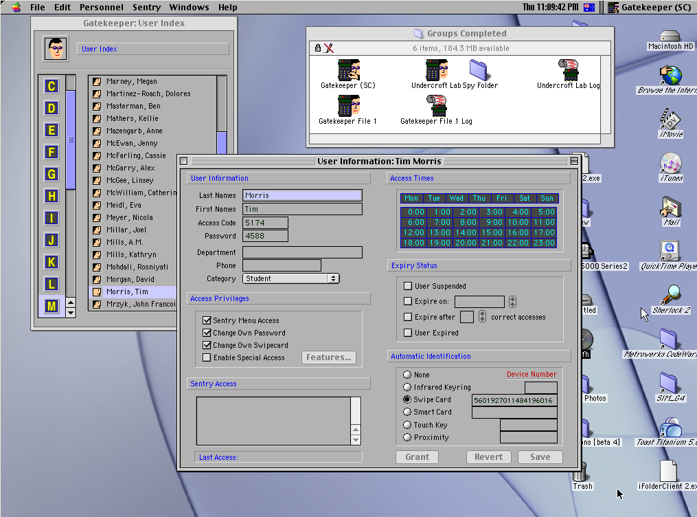This screenshot has width=697, height=517.
Task: Click the user face icon in User Index
Action: (x=56, y=48)
